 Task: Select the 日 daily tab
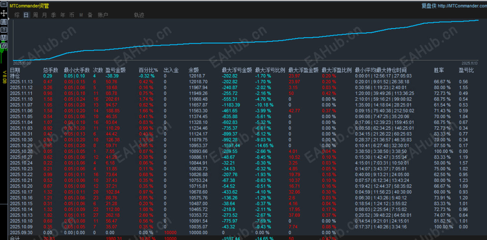pos(26,15)
